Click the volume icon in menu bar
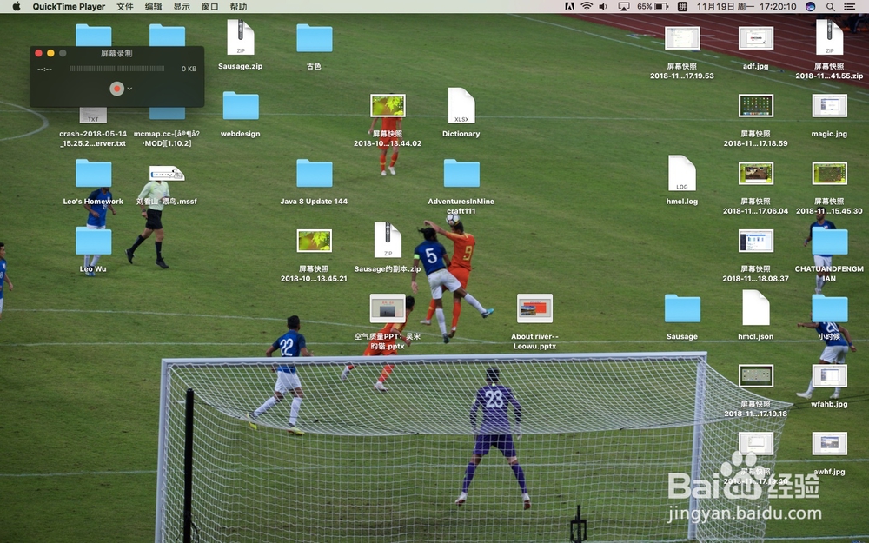 (603, 7)
